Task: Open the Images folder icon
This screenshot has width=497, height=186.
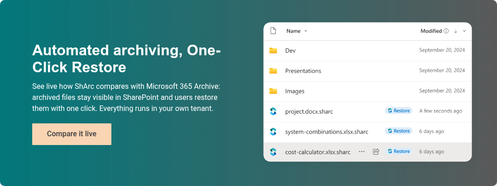Action: coord(273,91)
